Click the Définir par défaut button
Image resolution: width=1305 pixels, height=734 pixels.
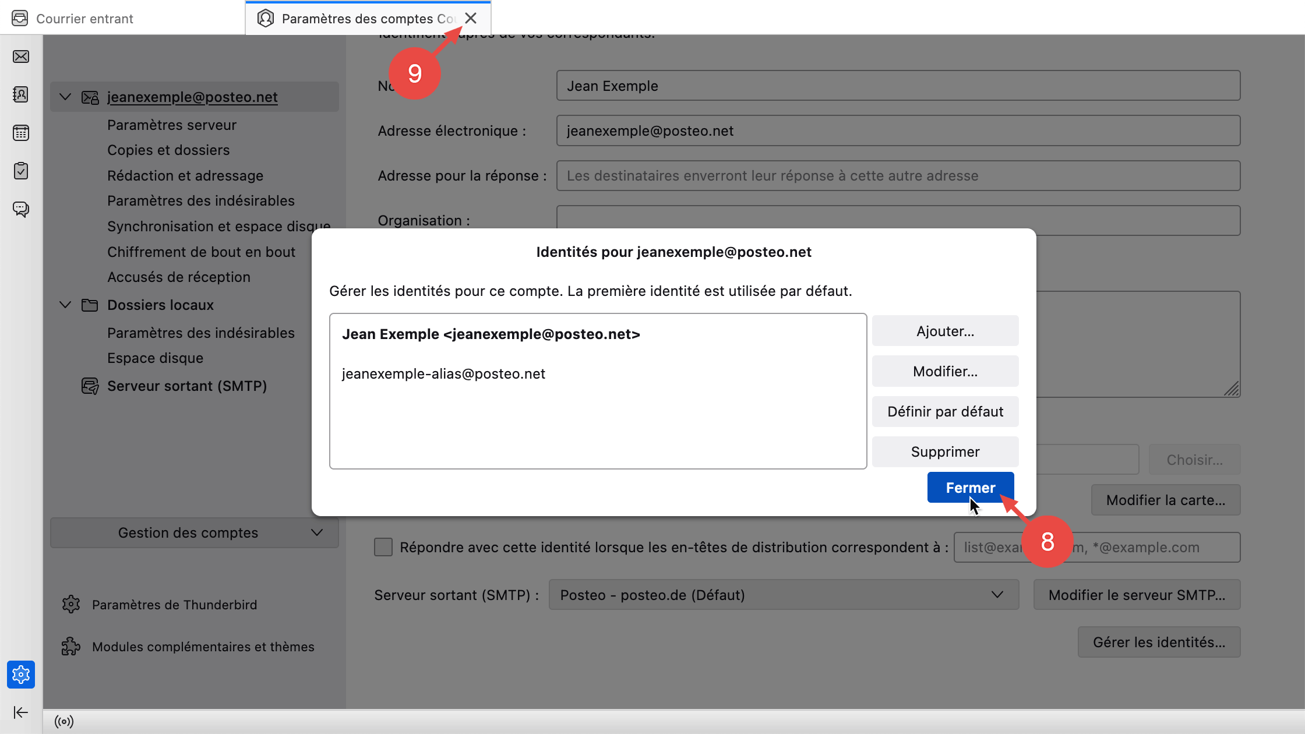[x=945, y=411]
